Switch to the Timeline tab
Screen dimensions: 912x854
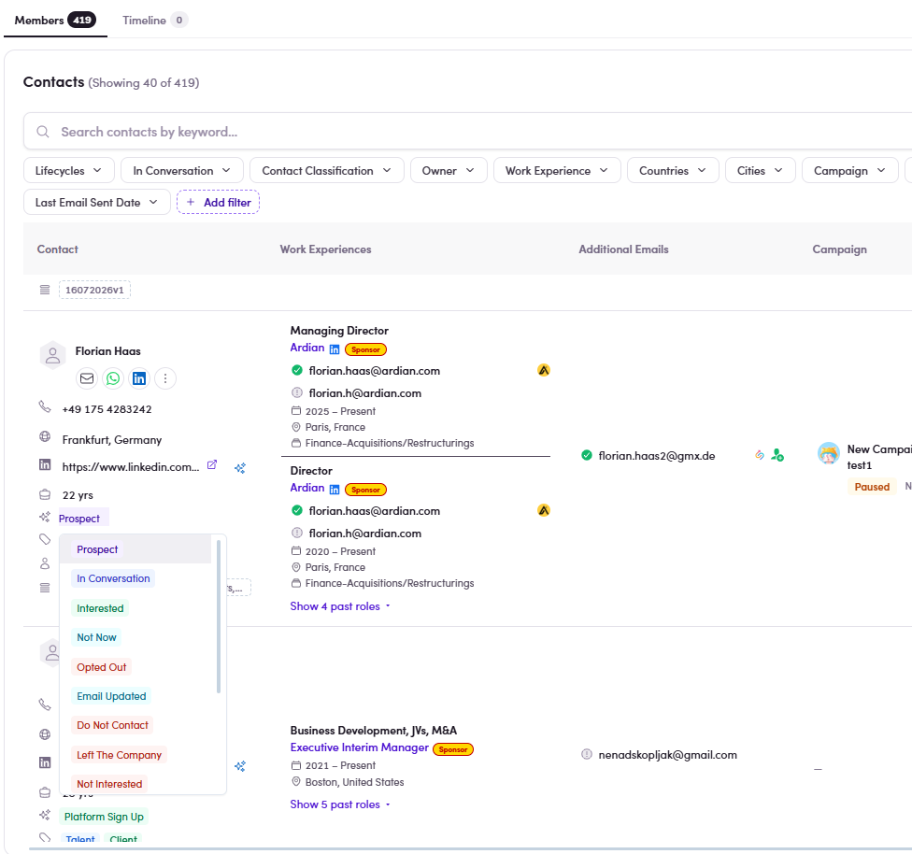pos(154,21)
